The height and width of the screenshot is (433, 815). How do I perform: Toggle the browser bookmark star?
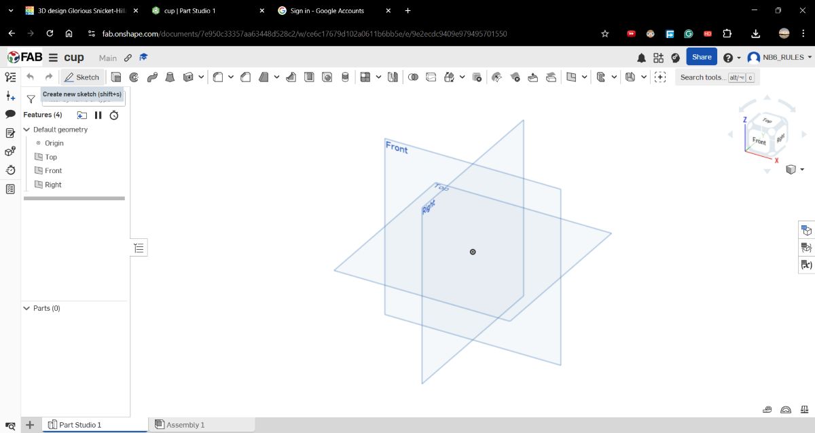tap(604, 33)
